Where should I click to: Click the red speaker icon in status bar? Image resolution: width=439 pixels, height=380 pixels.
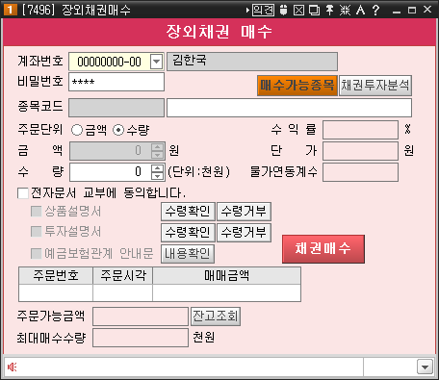point(12,367)
